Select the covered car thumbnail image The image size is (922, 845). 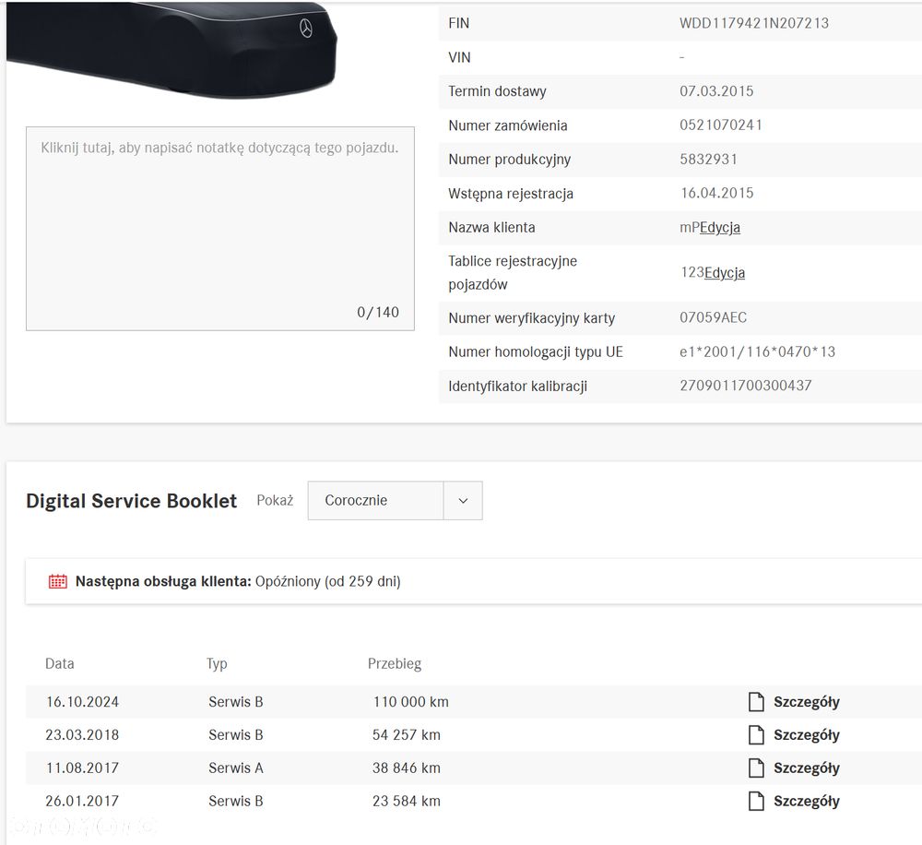[171, 50]
